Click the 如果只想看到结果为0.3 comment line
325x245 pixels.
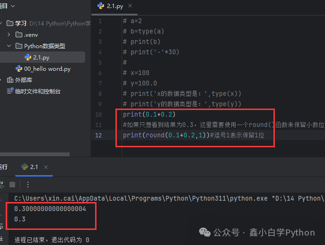pyautogui.click(x=223, y=125)
